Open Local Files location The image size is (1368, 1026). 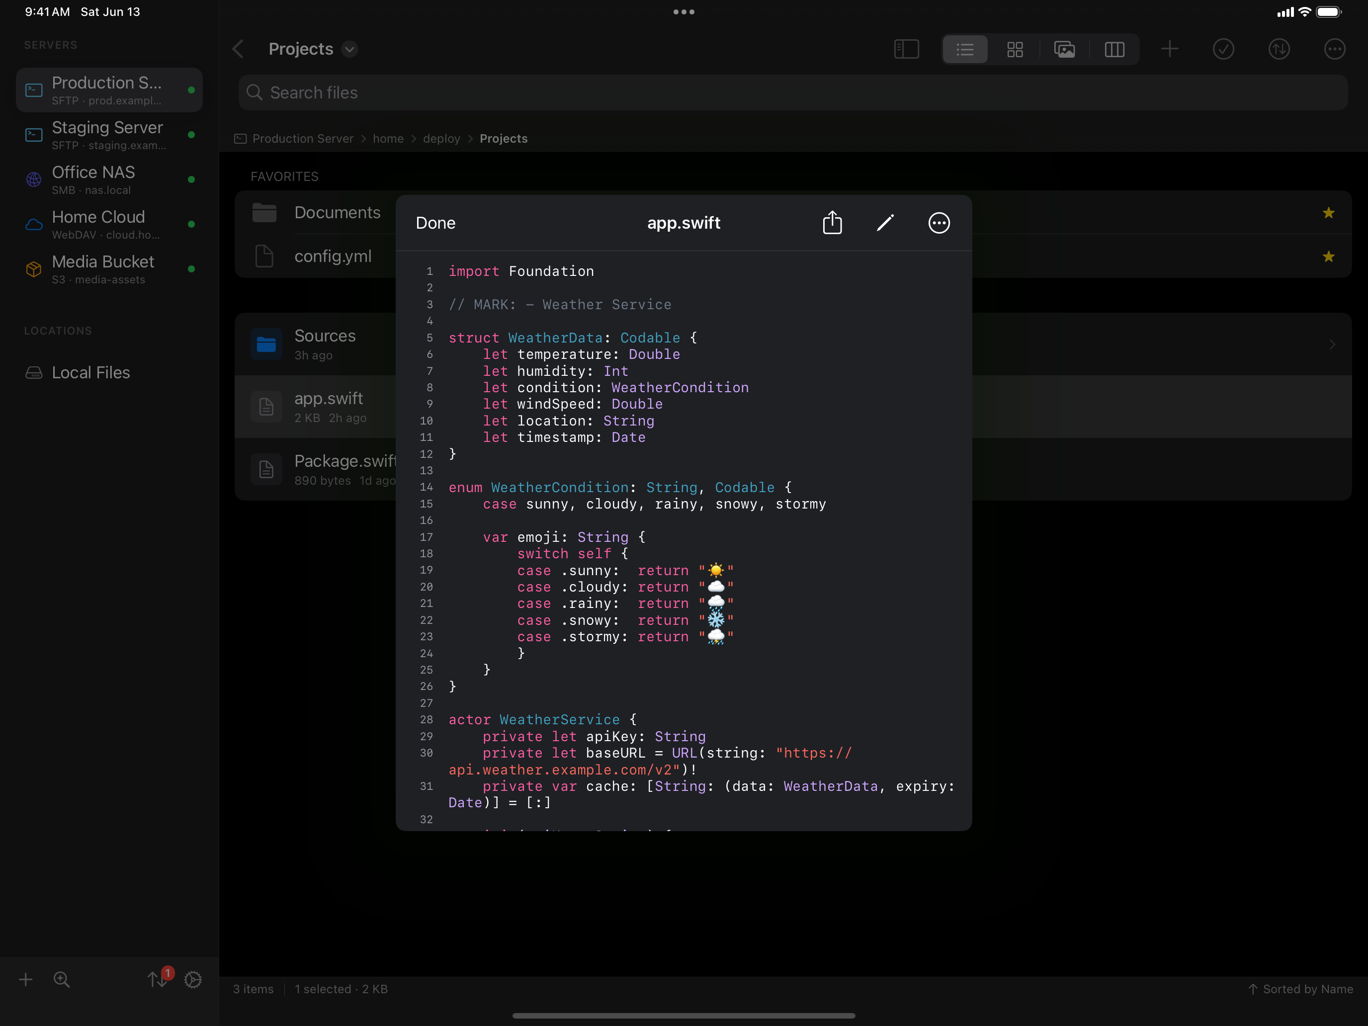coord(109,372)
